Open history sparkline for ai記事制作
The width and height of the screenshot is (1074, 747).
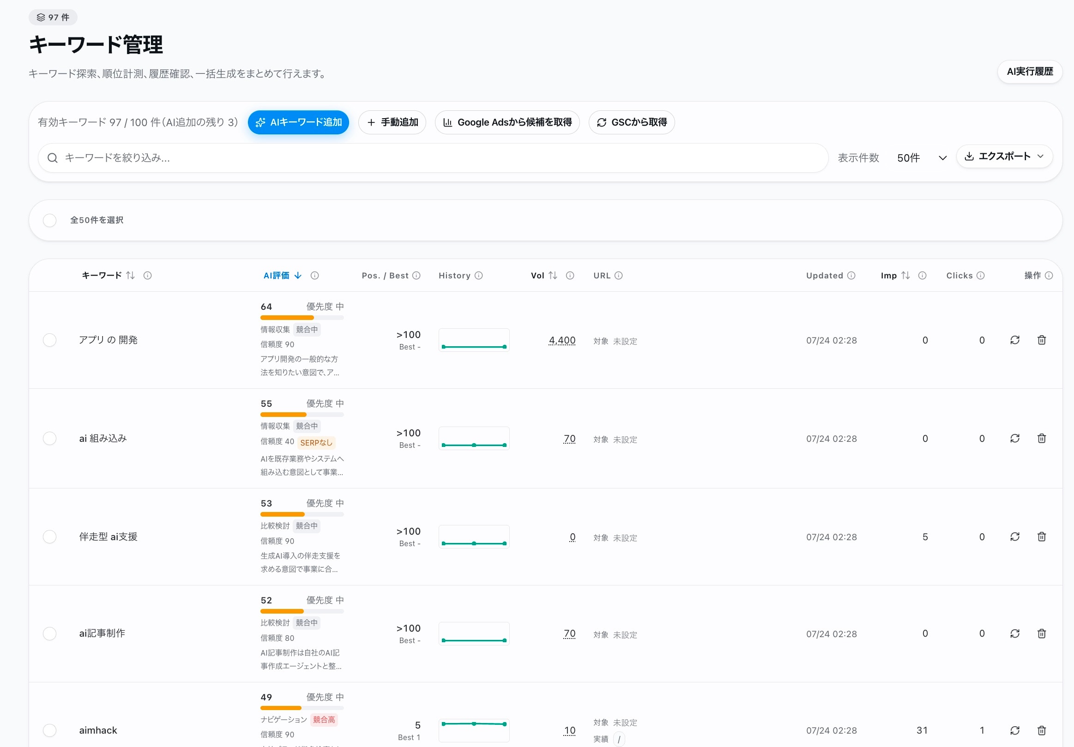pos(474,633)
